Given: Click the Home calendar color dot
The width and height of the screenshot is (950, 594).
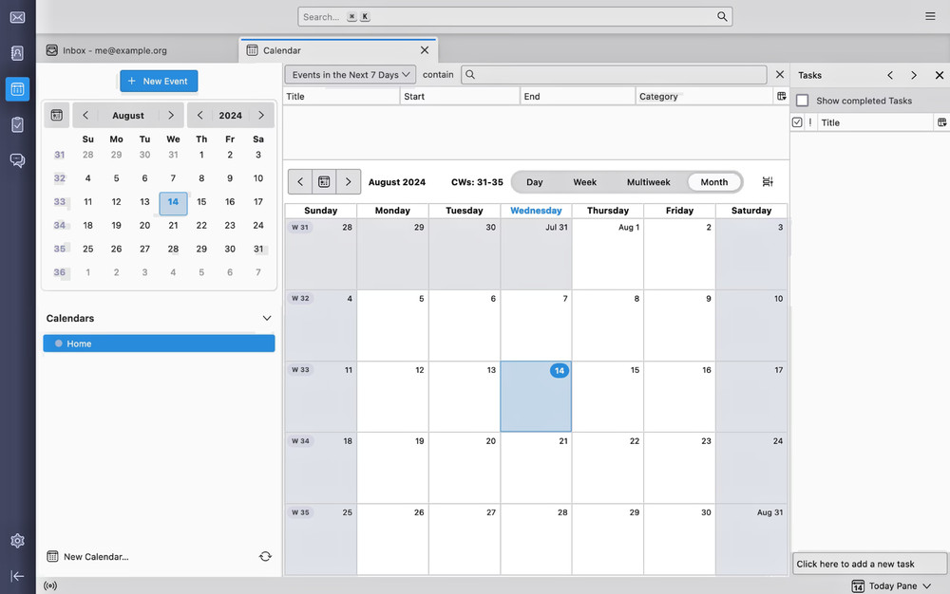Looking at the screenshot, I should (x=61, y=343).
